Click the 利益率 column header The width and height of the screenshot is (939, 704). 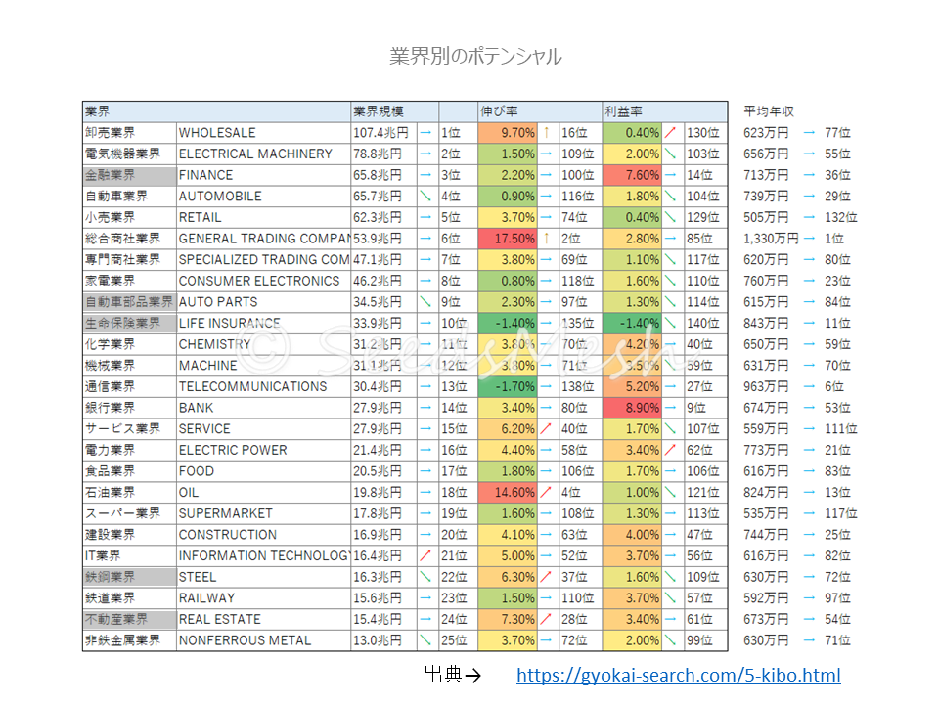pyautogui.click(x=622, y=111)
